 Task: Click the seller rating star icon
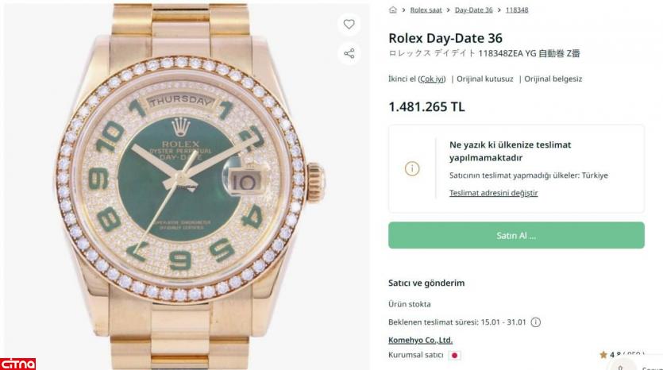[x=603, y=355]
